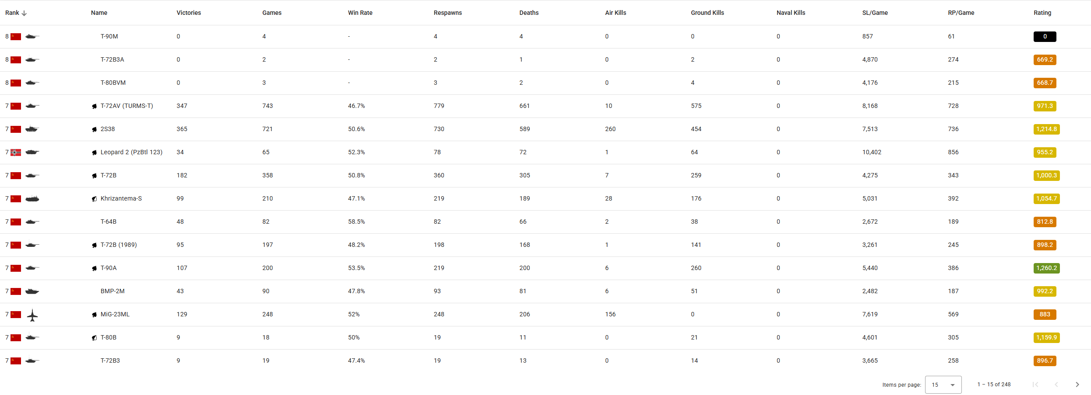
Task: Open the items per page dropdown
Action: (943, 385)
